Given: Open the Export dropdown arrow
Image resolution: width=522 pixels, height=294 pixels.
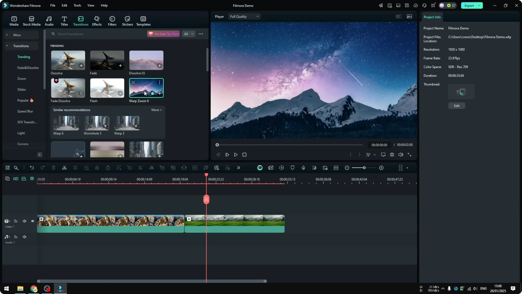Looking at the screenshot, I should 479,5.
